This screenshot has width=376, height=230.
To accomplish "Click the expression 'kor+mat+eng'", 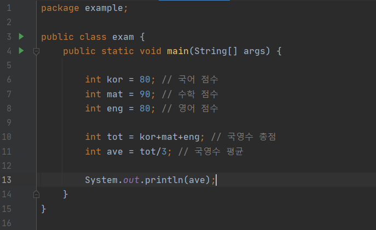I will tap(169, 137).
